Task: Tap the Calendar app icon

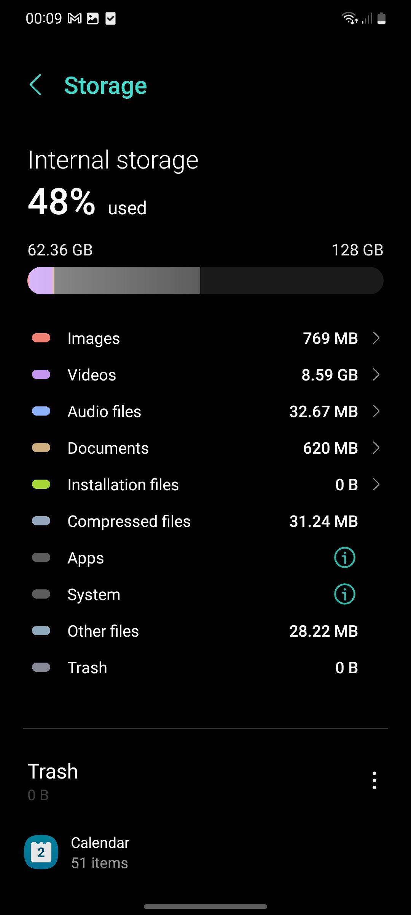Action: coord(41,852)
